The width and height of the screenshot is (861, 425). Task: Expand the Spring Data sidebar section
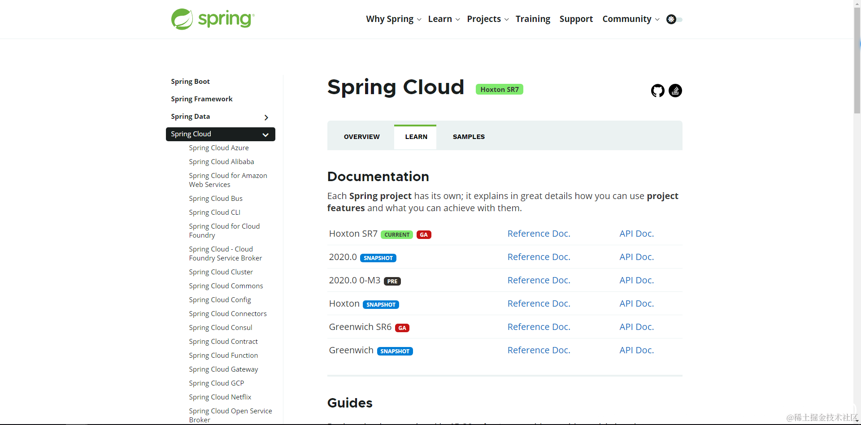point(266,117)
